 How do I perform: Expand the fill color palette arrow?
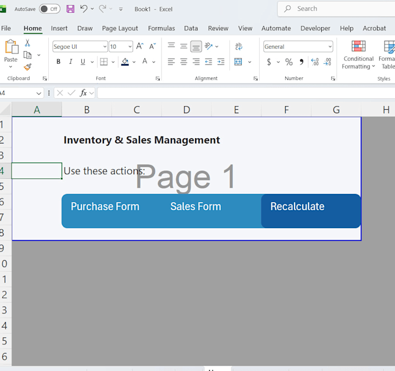(134, 62)
